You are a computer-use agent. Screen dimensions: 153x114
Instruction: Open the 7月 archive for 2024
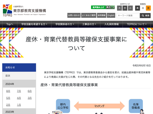[19, 91]
